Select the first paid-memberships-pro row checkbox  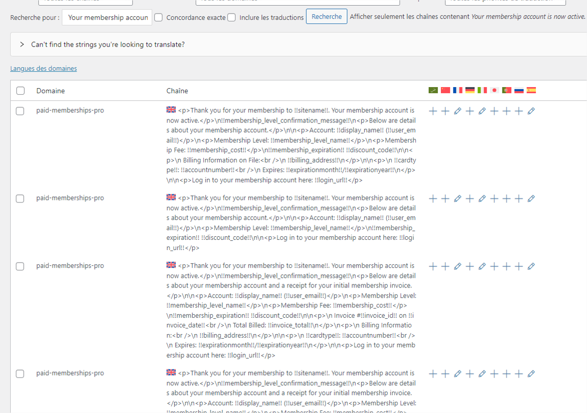[x=20, y=111]
